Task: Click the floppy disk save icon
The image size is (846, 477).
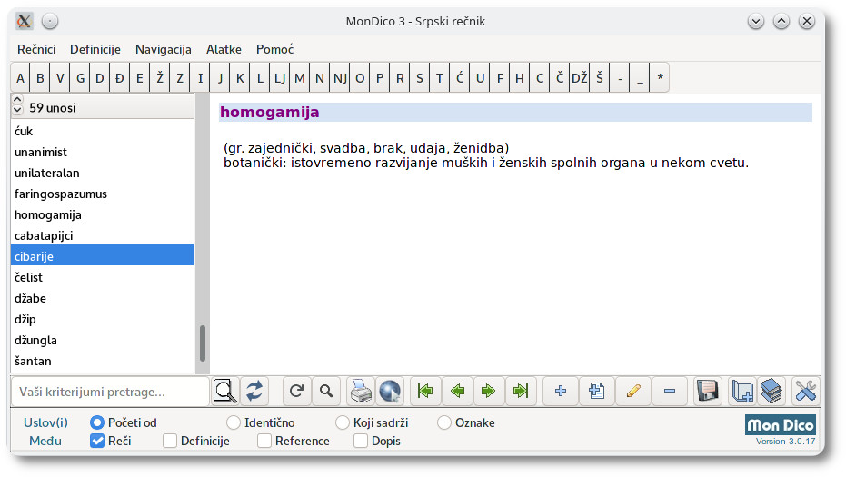Action: [707, 392]
